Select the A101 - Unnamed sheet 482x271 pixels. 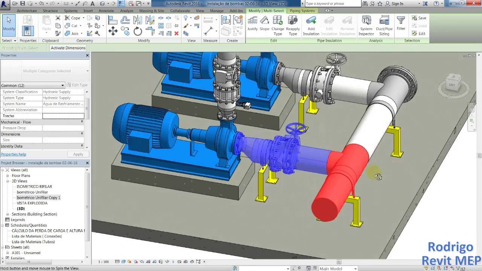[26, 253]
